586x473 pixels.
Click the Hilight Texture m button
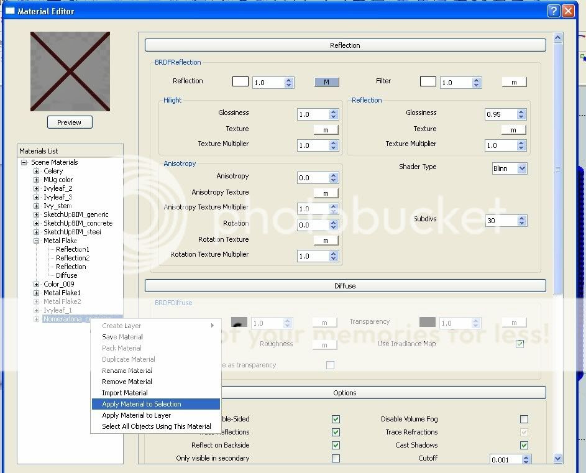(326, 129)
